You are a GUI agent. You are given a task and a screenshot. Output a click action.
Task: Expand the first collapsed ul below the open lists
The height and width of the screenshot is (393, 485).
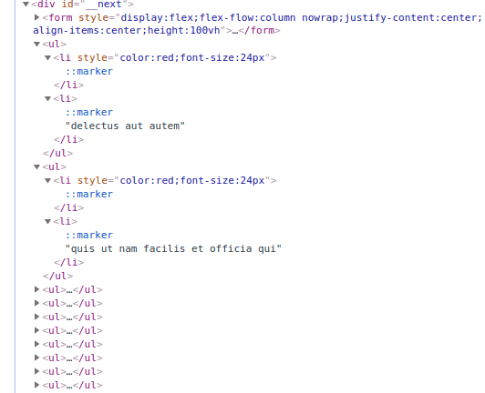click(36, 289)
